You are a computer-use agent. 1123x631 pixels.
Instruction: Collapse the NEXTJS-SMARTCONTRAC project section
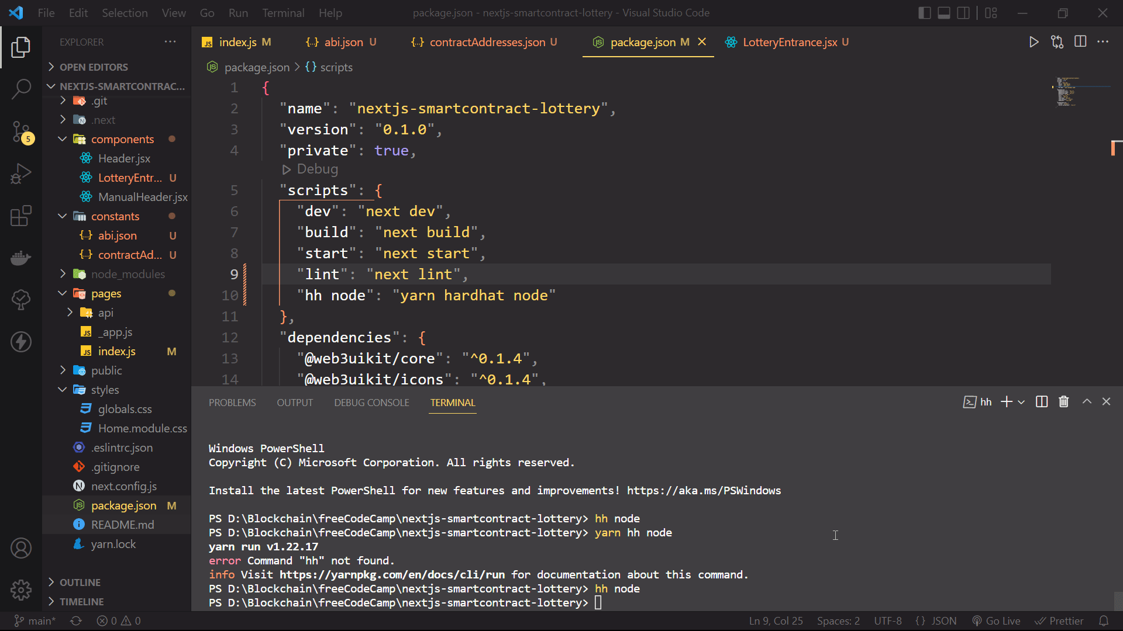coord(117,86)
